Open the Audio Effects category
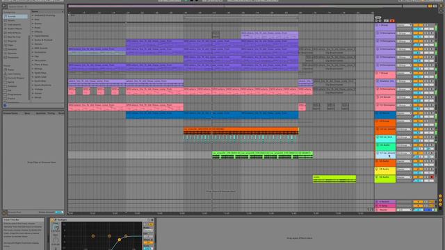Screen dimensions: 445x250 coord(15,28)
